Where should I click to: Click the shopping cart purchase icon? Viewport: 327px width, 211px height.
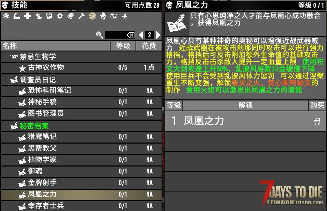point(317,121)
